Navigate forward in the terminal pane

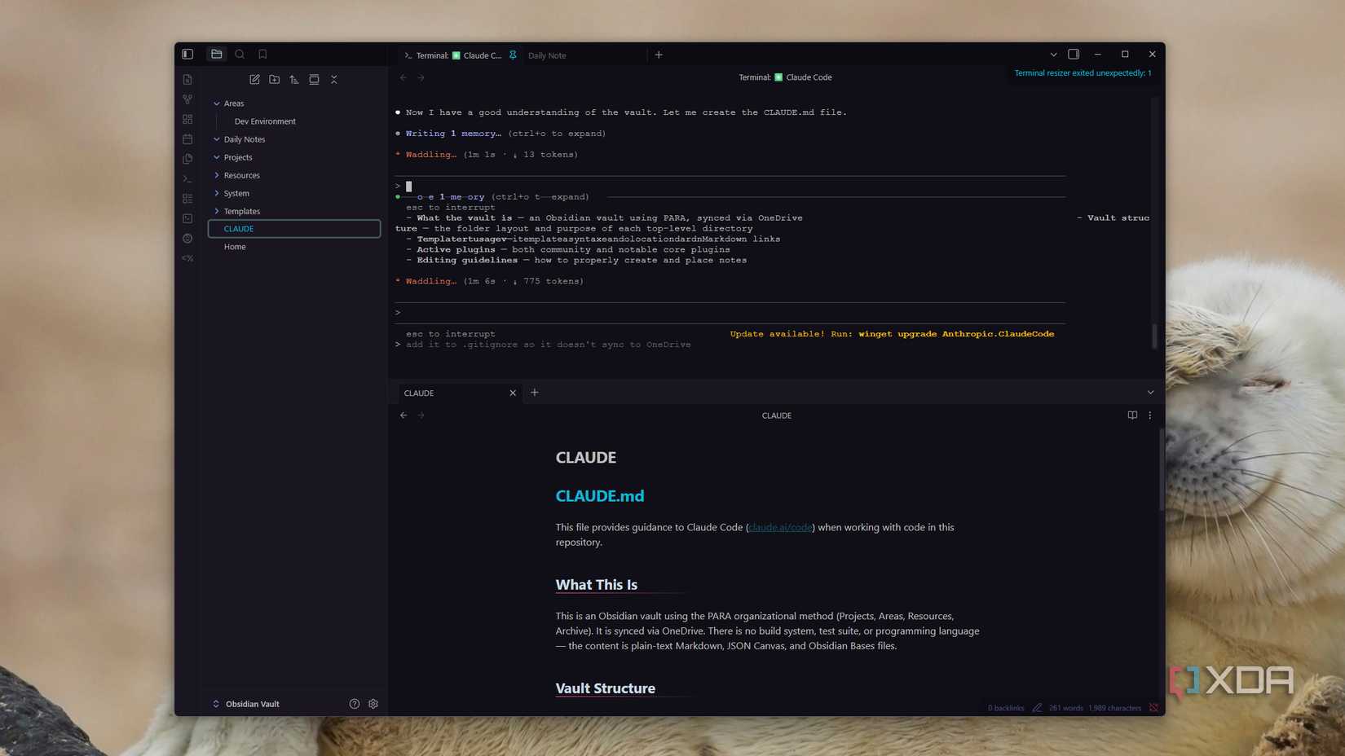click(x=421, y=77)
